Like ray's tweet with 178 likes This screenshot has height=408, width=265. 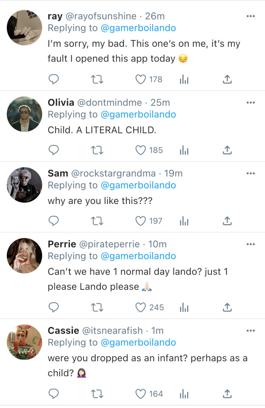[140, 79]
